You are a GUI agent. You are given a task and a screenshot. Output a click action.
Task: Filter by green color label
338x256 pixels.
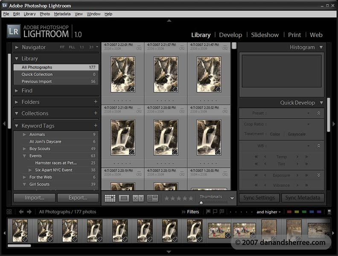pos(304,212)
